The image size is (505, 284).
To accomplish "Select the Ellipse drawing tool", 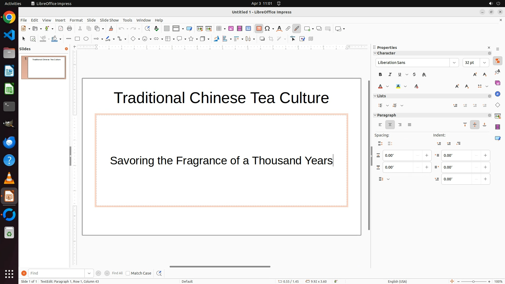I will tap(86, 39).
